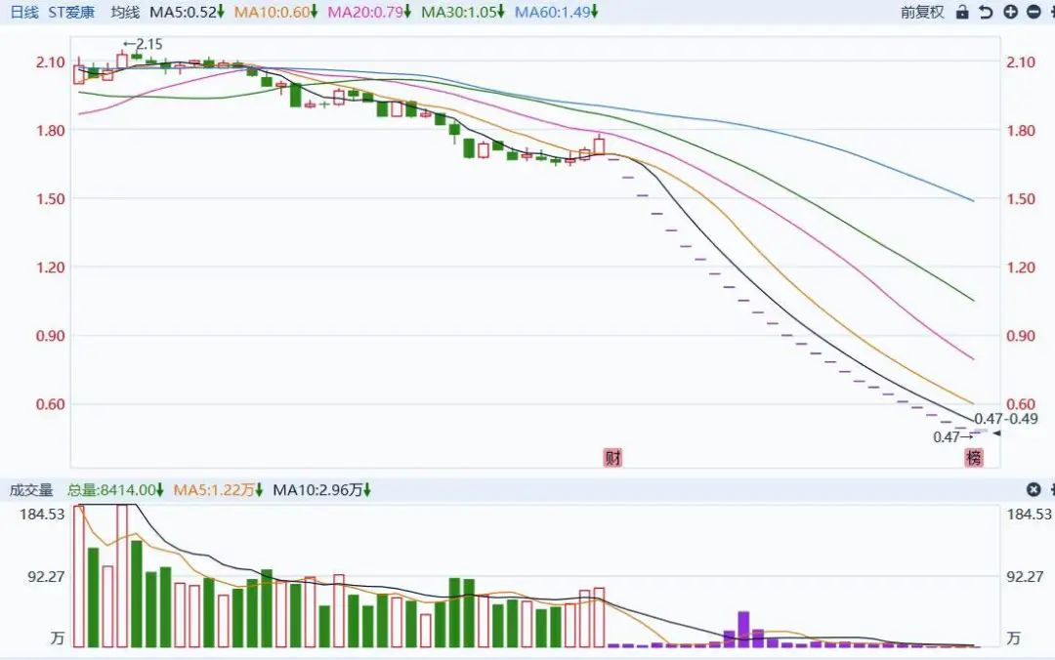The image size is (1055, 660).
Task: Click the left axis 0.60 price label
Action: click(x=51, y=404)
